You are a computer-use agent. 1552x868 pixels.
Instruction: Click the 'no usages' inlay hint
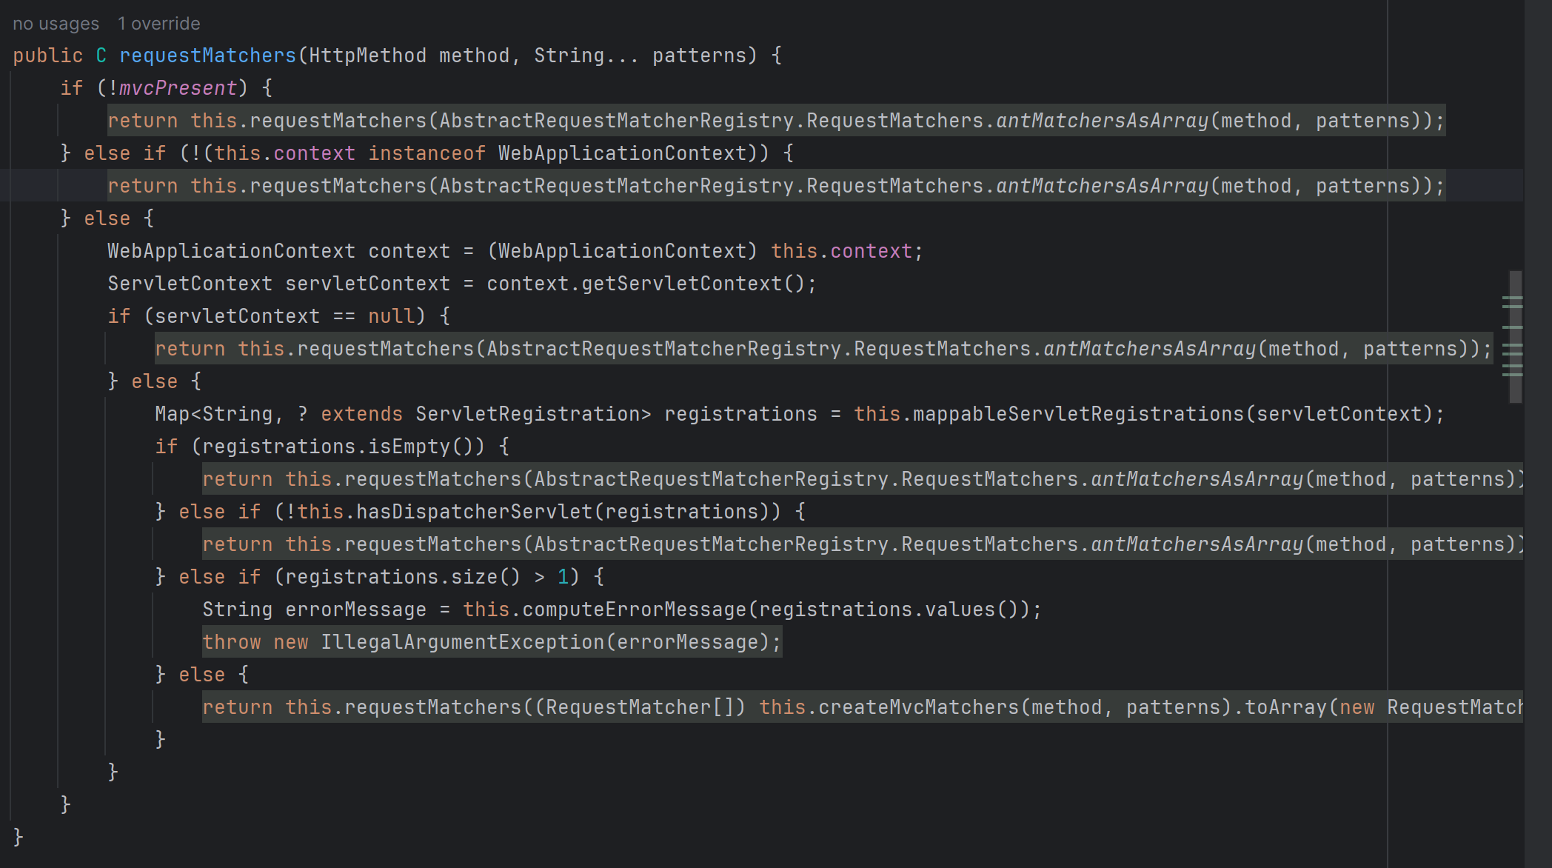[x=56, y=24]
